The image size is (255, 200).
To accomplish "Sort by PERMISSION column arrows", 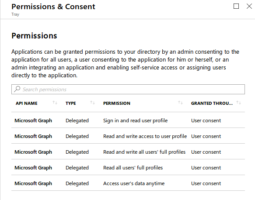I will tap(180, 103).
